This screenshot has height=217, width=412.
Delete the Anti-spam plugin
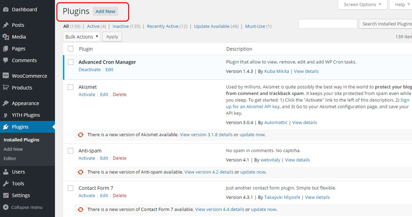click(119, 158)
